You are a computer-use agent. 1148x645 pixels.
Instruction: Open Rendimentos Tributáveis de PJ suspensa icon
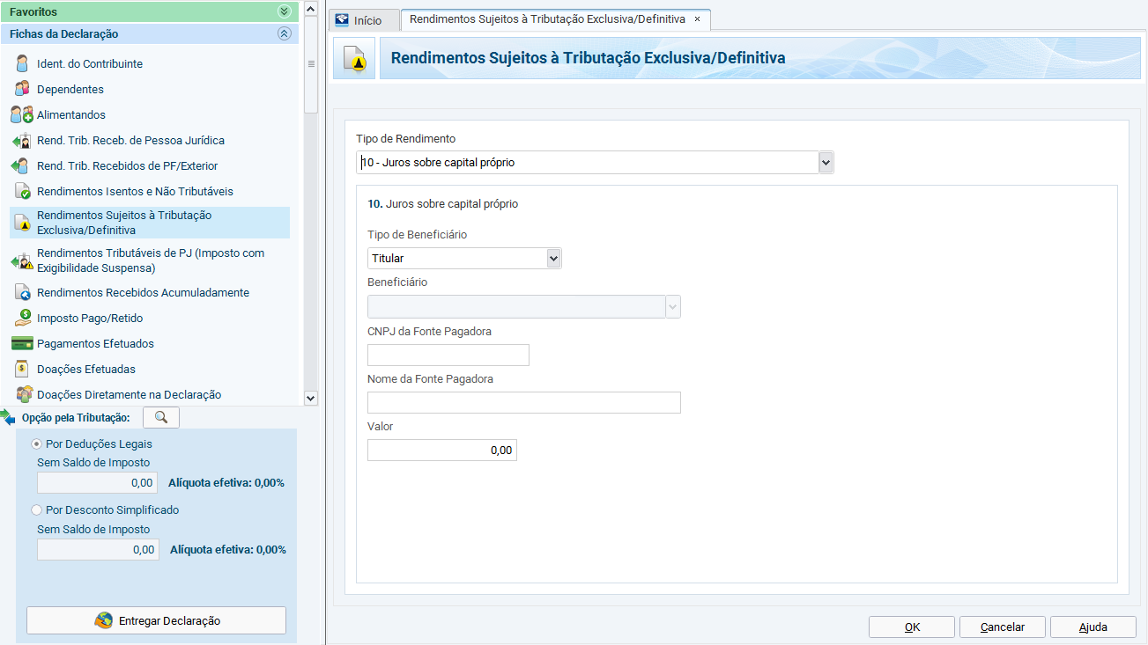[22, 260]
